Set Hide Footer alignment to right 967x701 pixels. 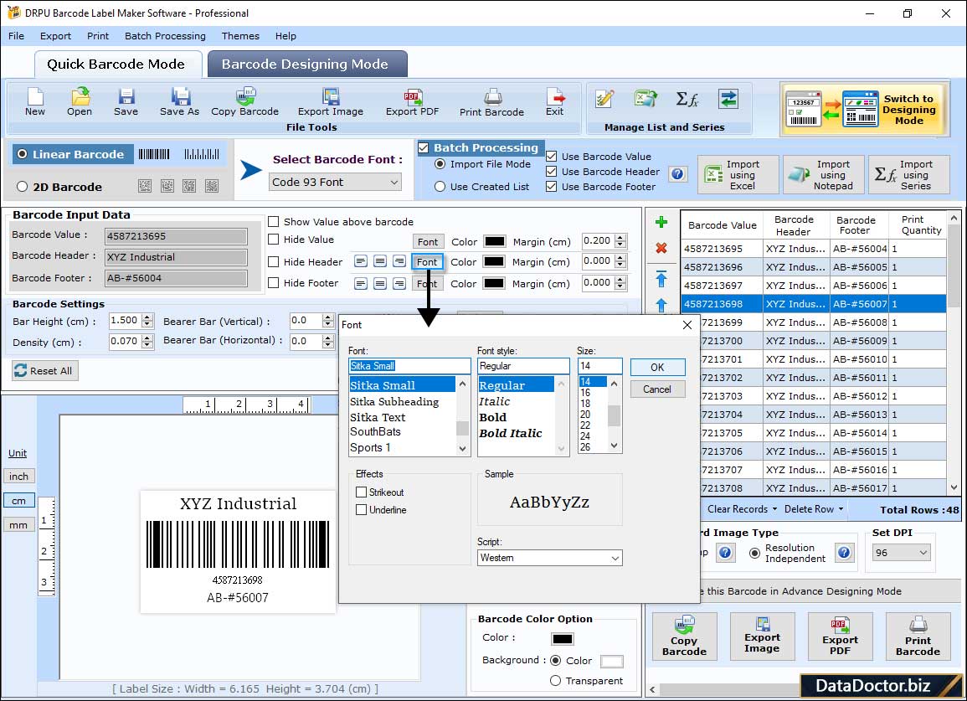point(399,284)
